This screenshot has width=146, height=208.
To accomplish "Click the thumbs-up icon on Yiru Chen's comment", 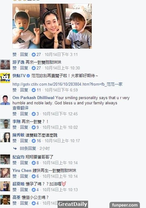I will (x=34, y=176).
